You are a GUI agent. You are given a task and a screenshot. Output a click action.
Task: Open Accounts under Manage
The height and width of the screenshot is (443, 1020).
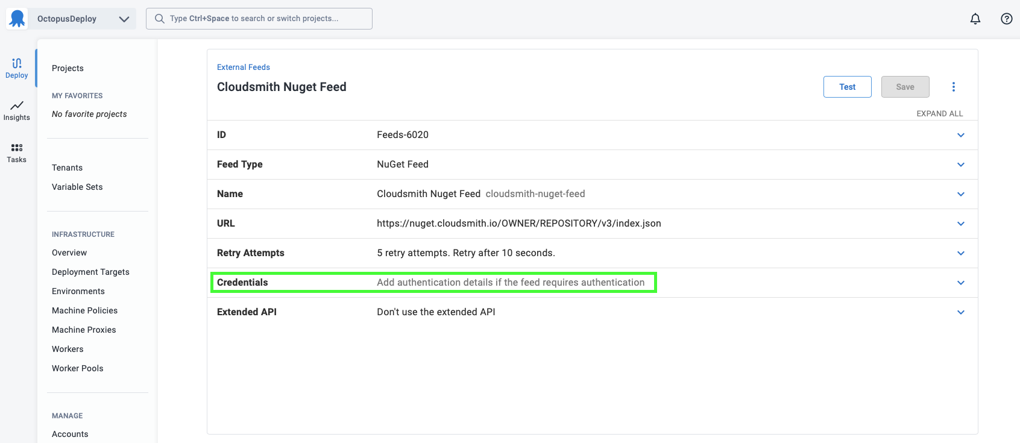[x=70, y=434]
